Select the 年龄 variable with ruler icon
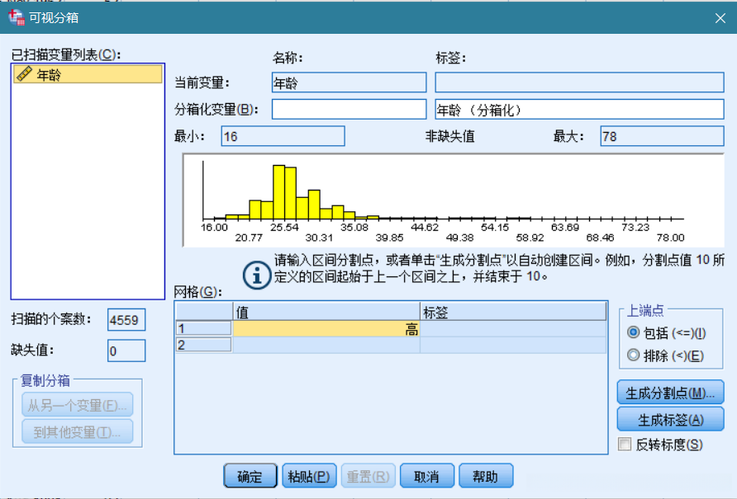 [x=50, y=73]
